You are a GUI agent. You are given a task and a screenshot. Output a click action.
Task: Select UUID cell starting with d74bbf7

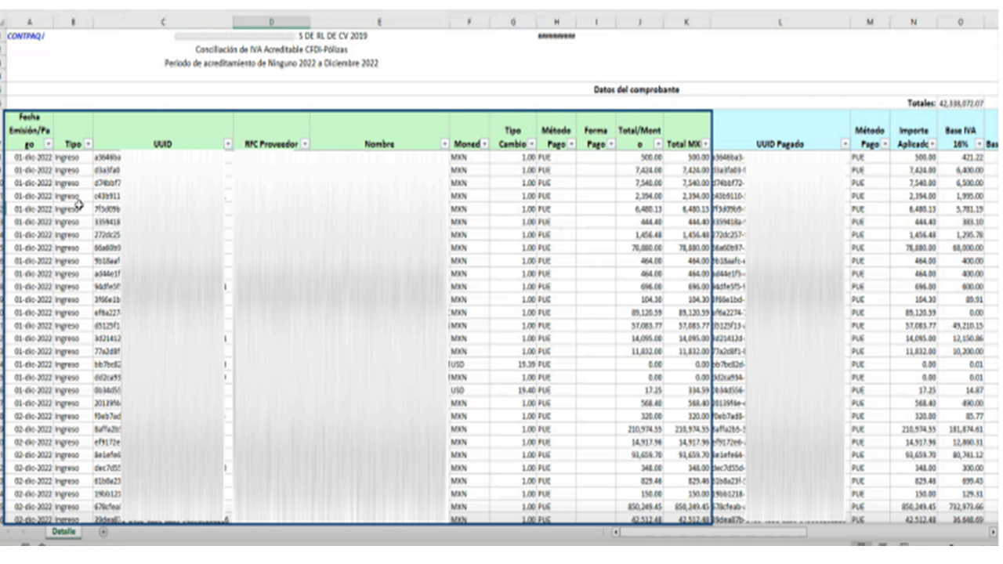click(163, 183)
